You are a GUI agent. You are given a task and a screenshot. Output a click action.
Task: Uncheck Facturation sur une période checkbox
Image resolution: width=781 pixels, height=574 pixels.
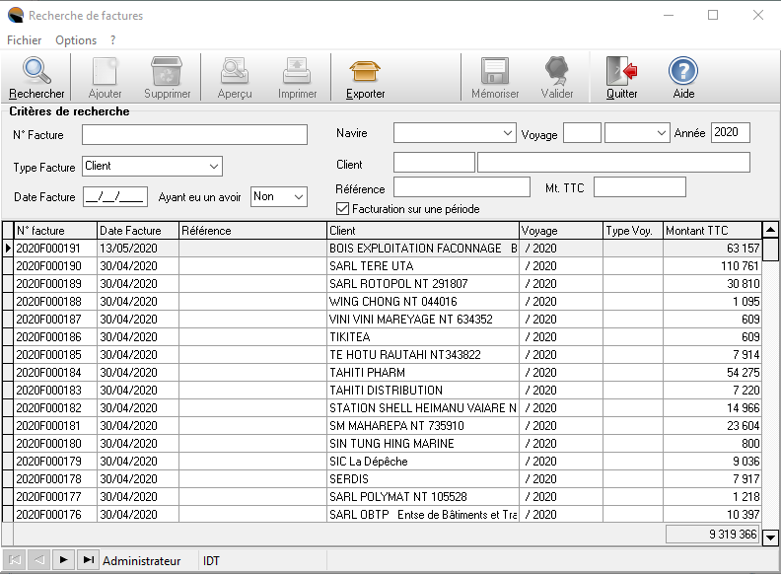(x=343, y=209)
